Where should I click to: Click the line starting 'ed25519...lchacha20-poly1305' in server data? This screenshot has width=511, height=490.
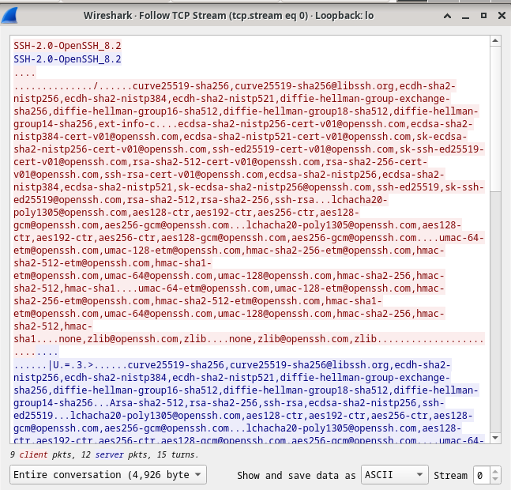click(x=242, y=416)
